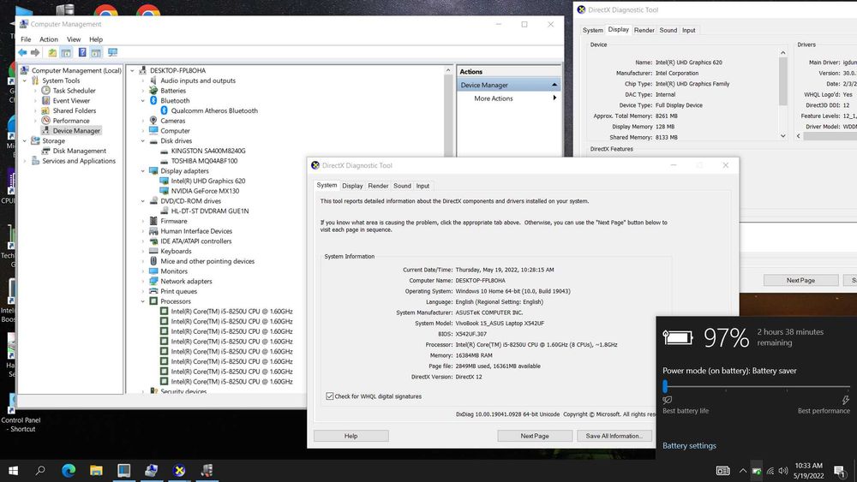Click Next Page in background DirectX window

800,281
